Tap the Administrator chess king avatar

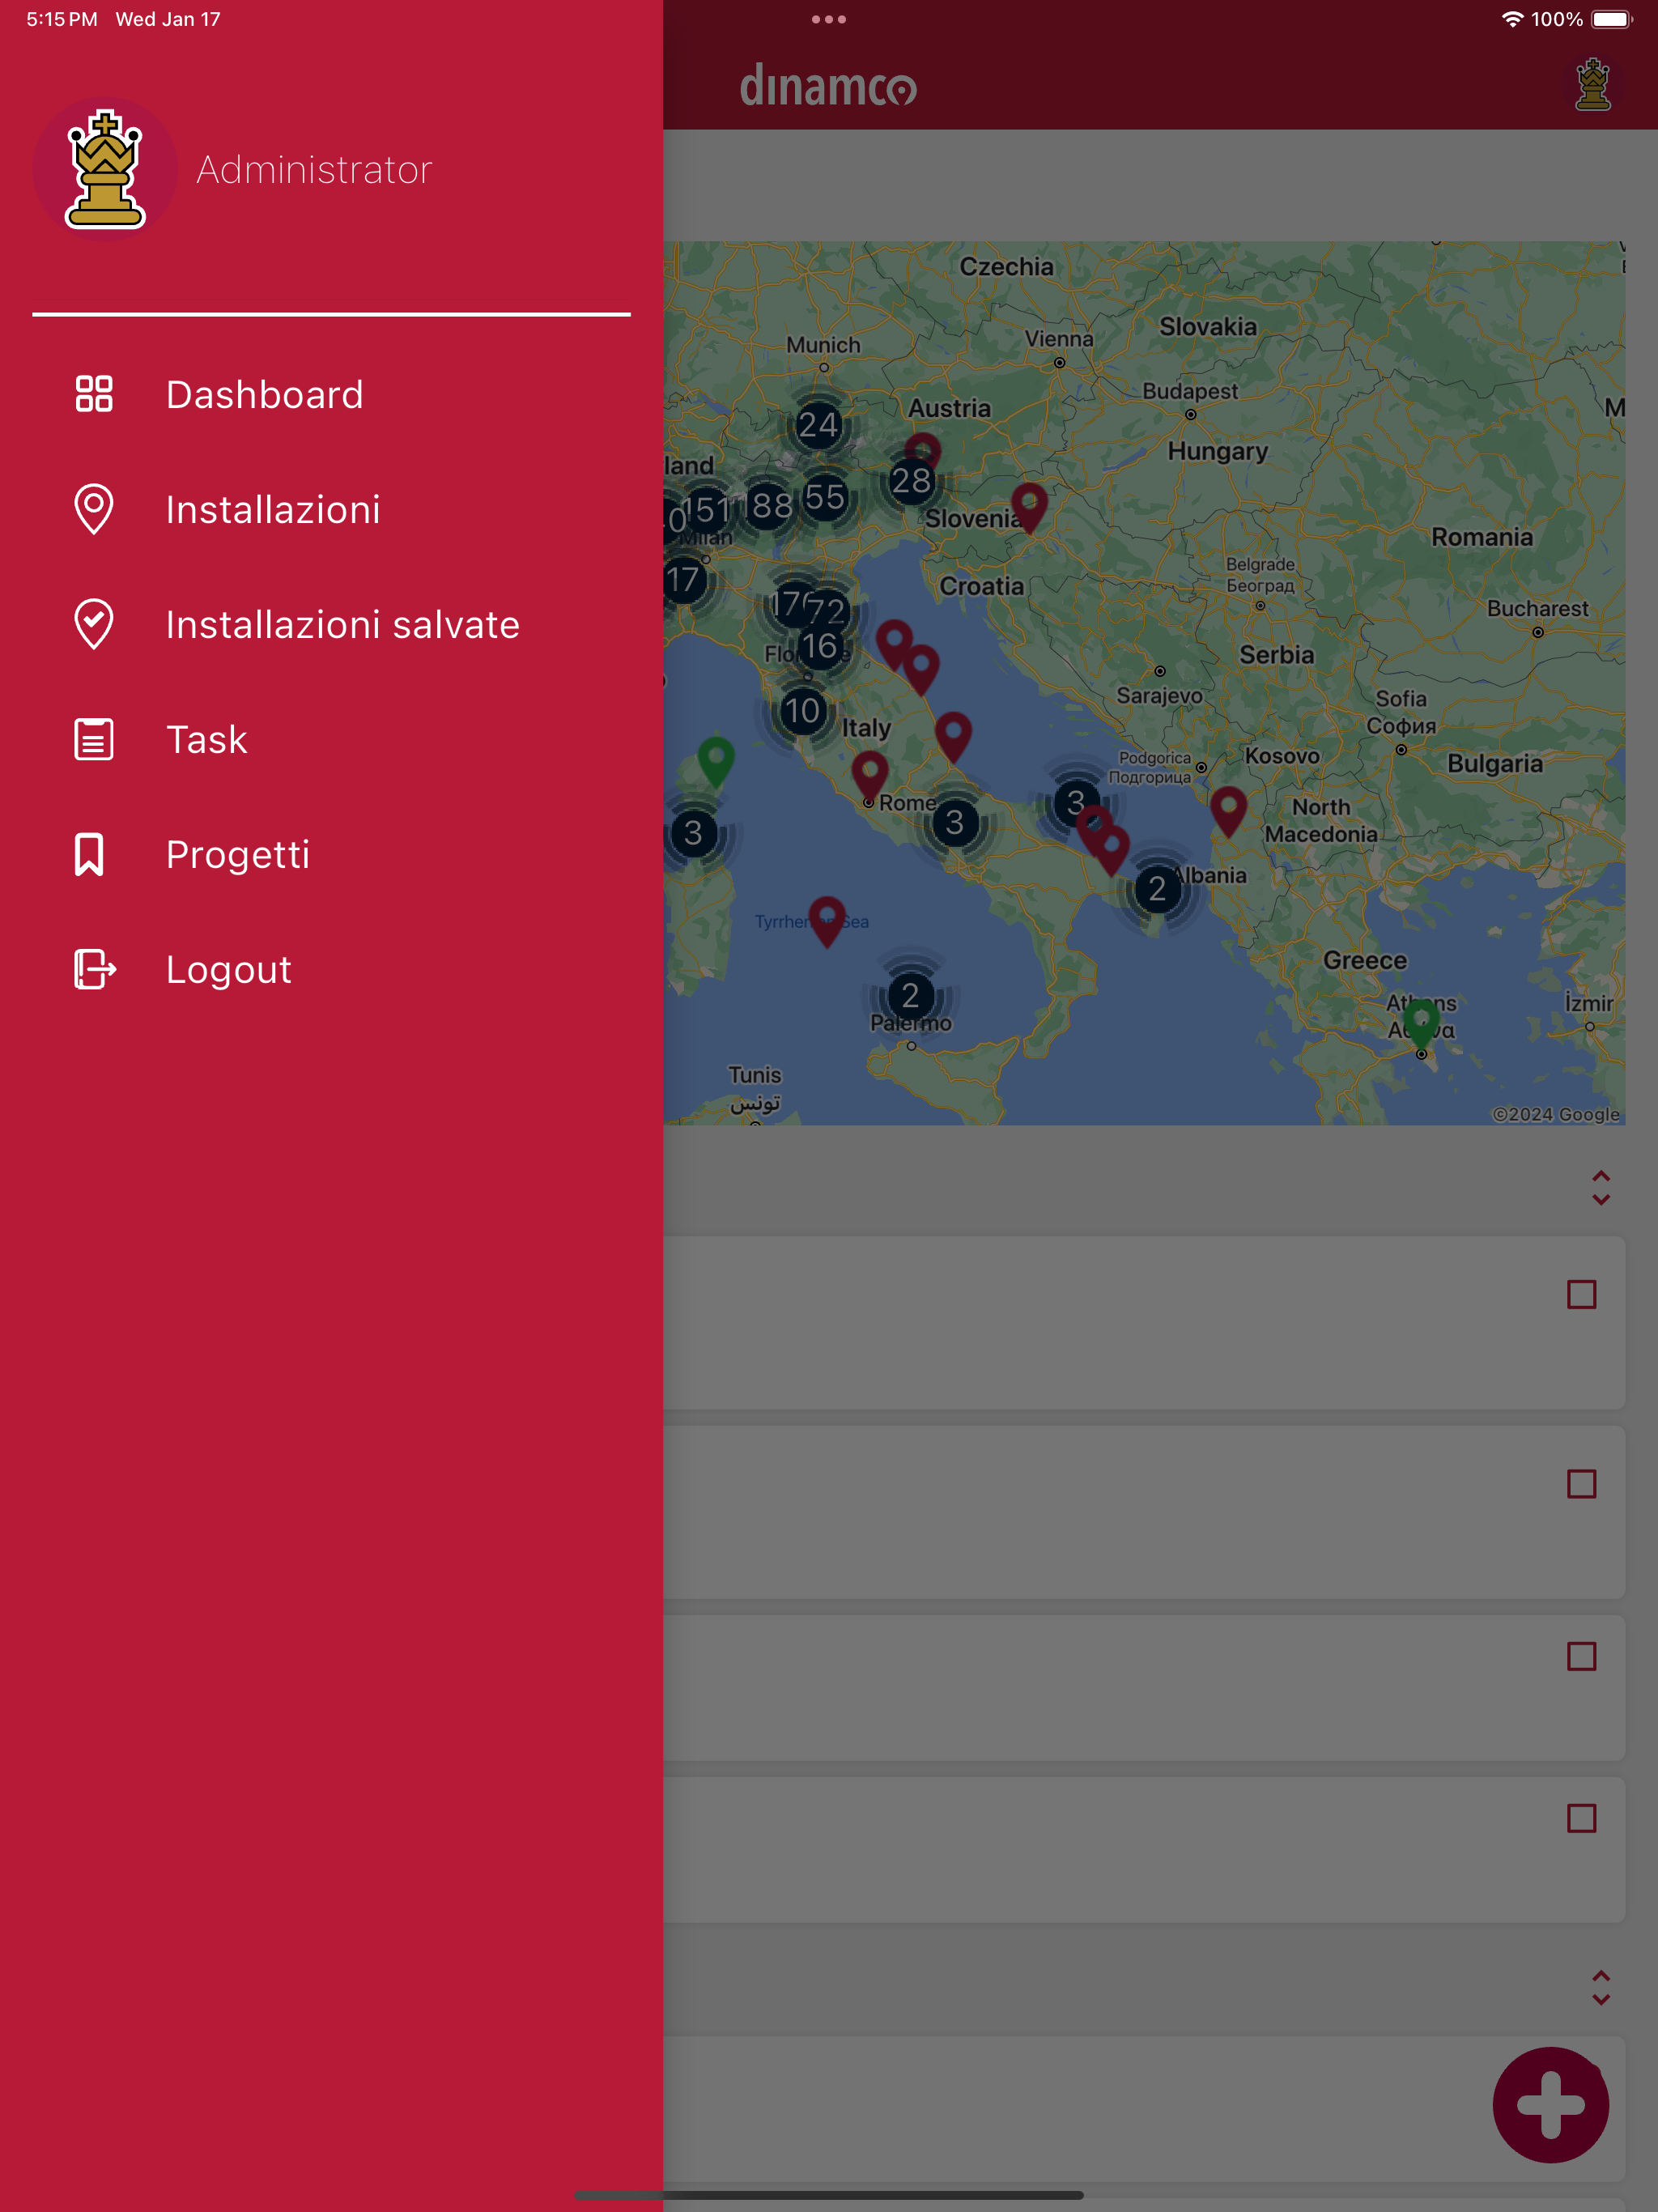pyautogui.click(x=105, y=169)
